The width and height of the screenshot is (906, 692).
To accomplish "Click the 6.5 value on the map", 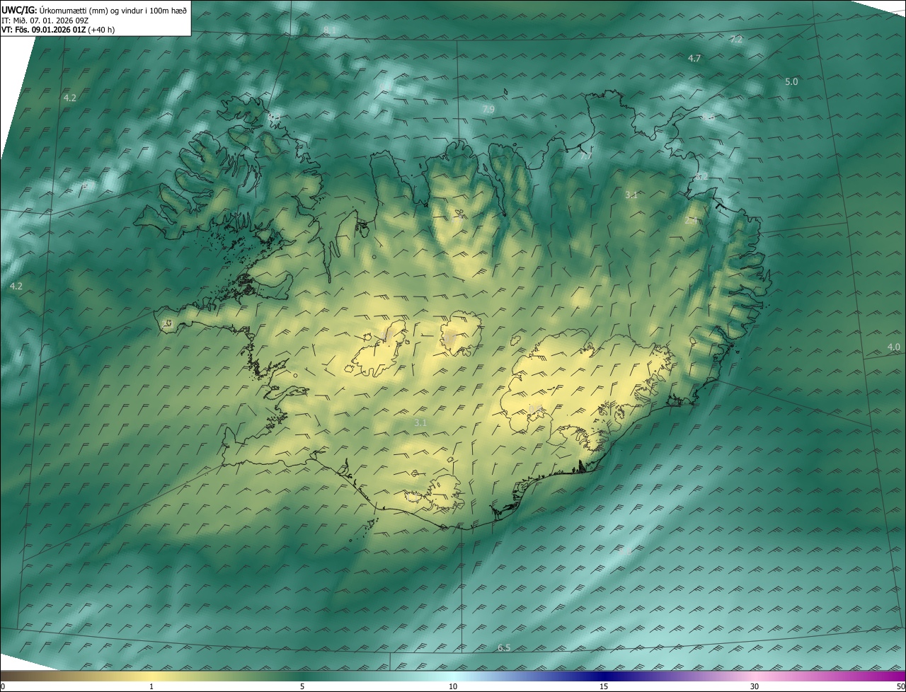I will (504, 647).
